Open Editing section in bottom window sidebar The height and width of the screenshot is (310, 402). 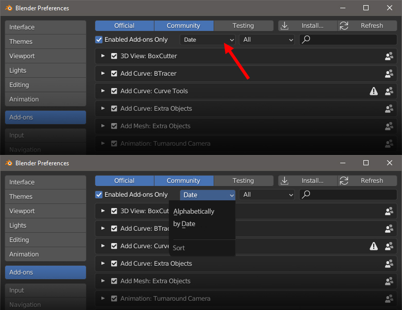point(45,240)
